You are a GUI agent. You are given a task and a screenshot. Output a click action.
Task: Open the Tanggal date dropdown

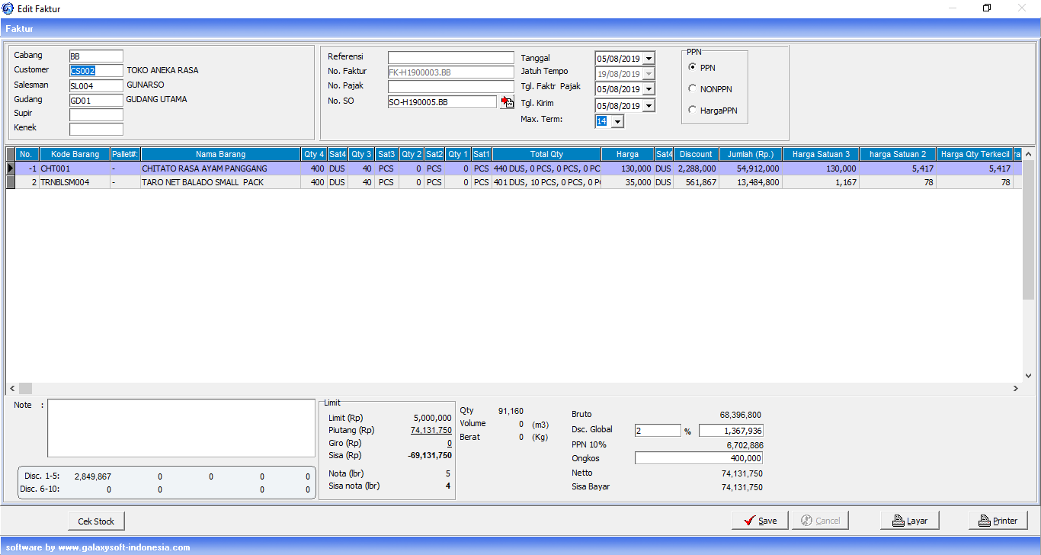[649, 59]
